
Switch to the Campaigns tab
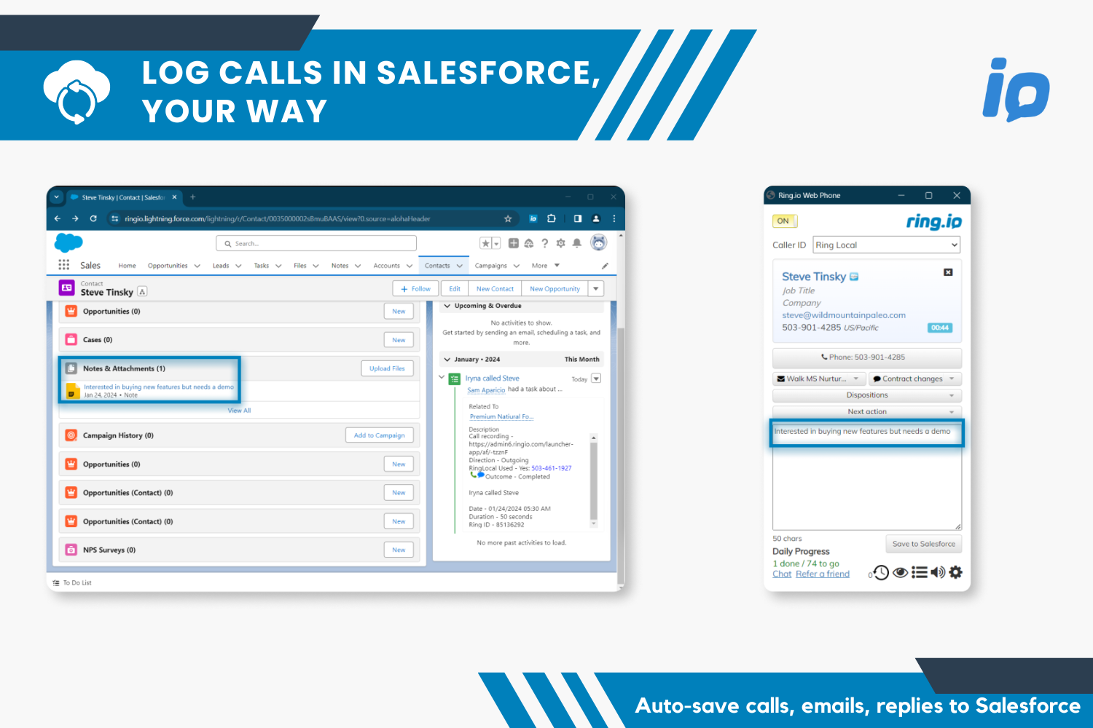coord(490,266)
